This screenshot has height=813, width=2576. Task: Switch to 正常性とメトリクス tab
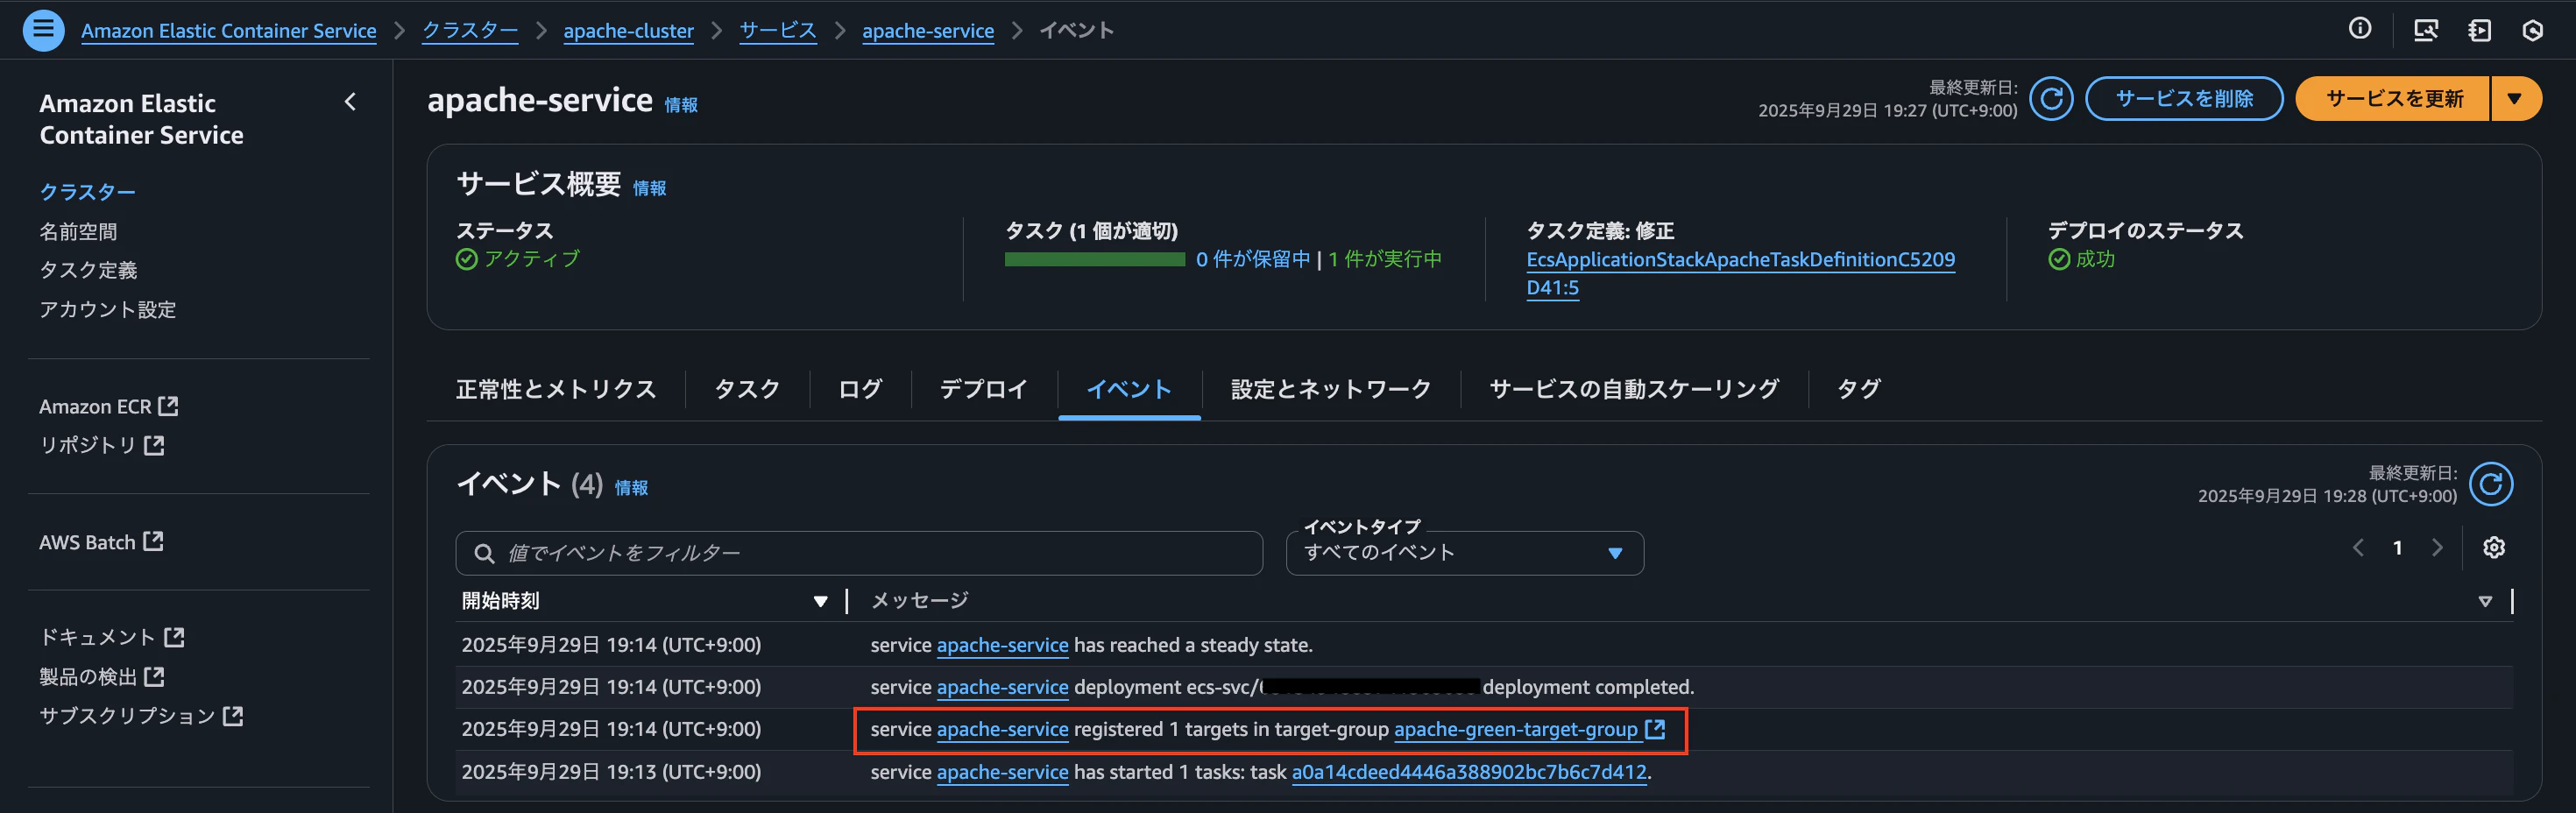click(x=556, y=389)
